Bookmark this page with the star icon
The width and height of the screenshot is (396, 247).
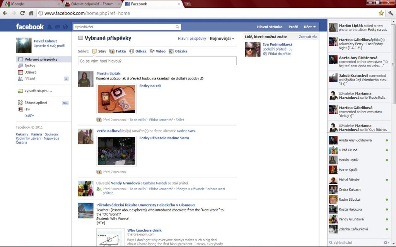tap(381, 13)
